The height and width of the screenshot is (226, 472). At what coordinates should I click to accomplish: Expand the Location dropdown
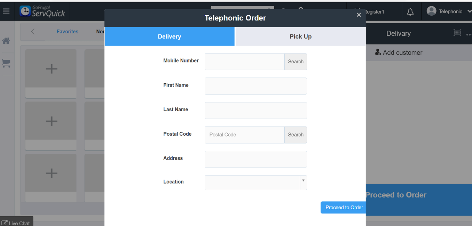[x=303, y=181]
